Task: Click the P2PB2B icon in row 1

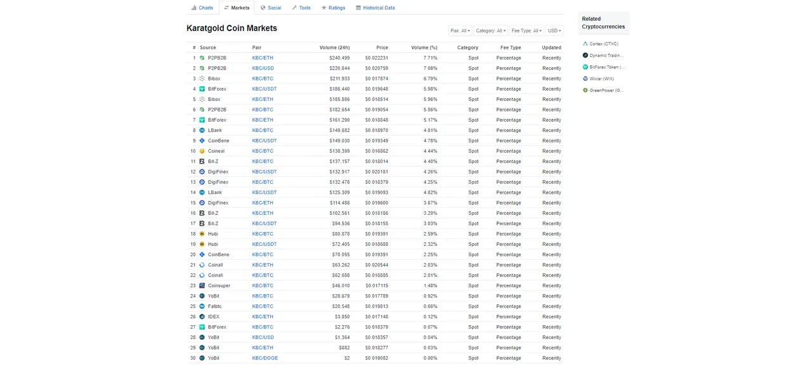Action: tap(202, 58)
